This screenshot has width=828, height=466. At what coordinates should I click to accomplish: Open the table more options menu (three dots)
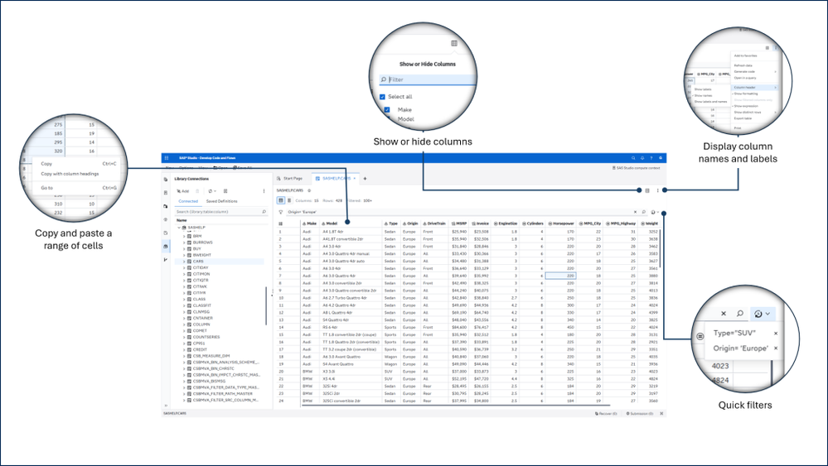pos(657,190)
